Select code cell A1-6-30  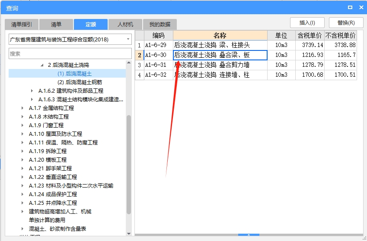(x=159, y=55)
